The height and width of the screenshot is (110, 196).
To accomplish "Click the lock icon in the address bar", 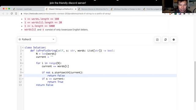I will [21, 14].
